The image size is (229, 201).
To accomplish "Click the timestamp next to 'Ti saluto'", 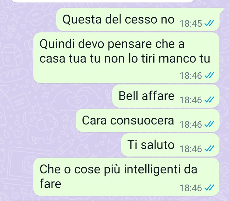I will tap(191, 149).
